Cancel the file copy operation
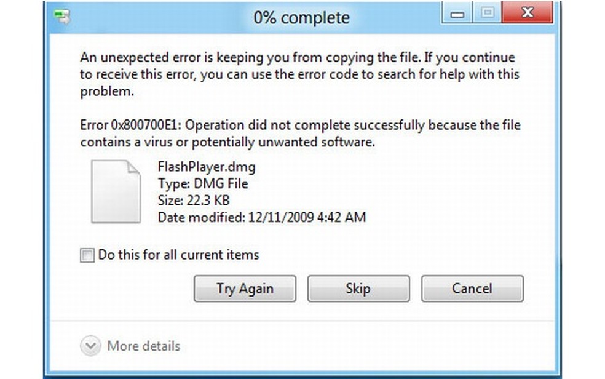 tap(472, 289)
